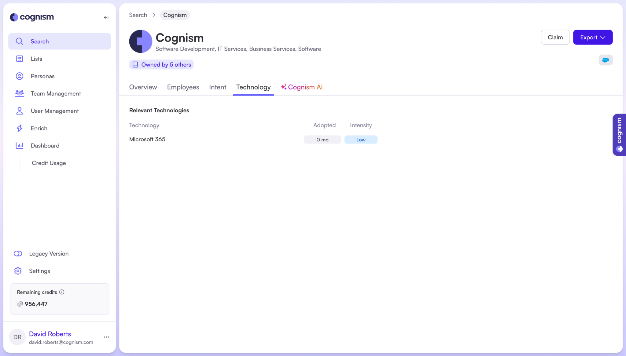
Task: Click the remaining credits info icon
Action: click(62, 292)
